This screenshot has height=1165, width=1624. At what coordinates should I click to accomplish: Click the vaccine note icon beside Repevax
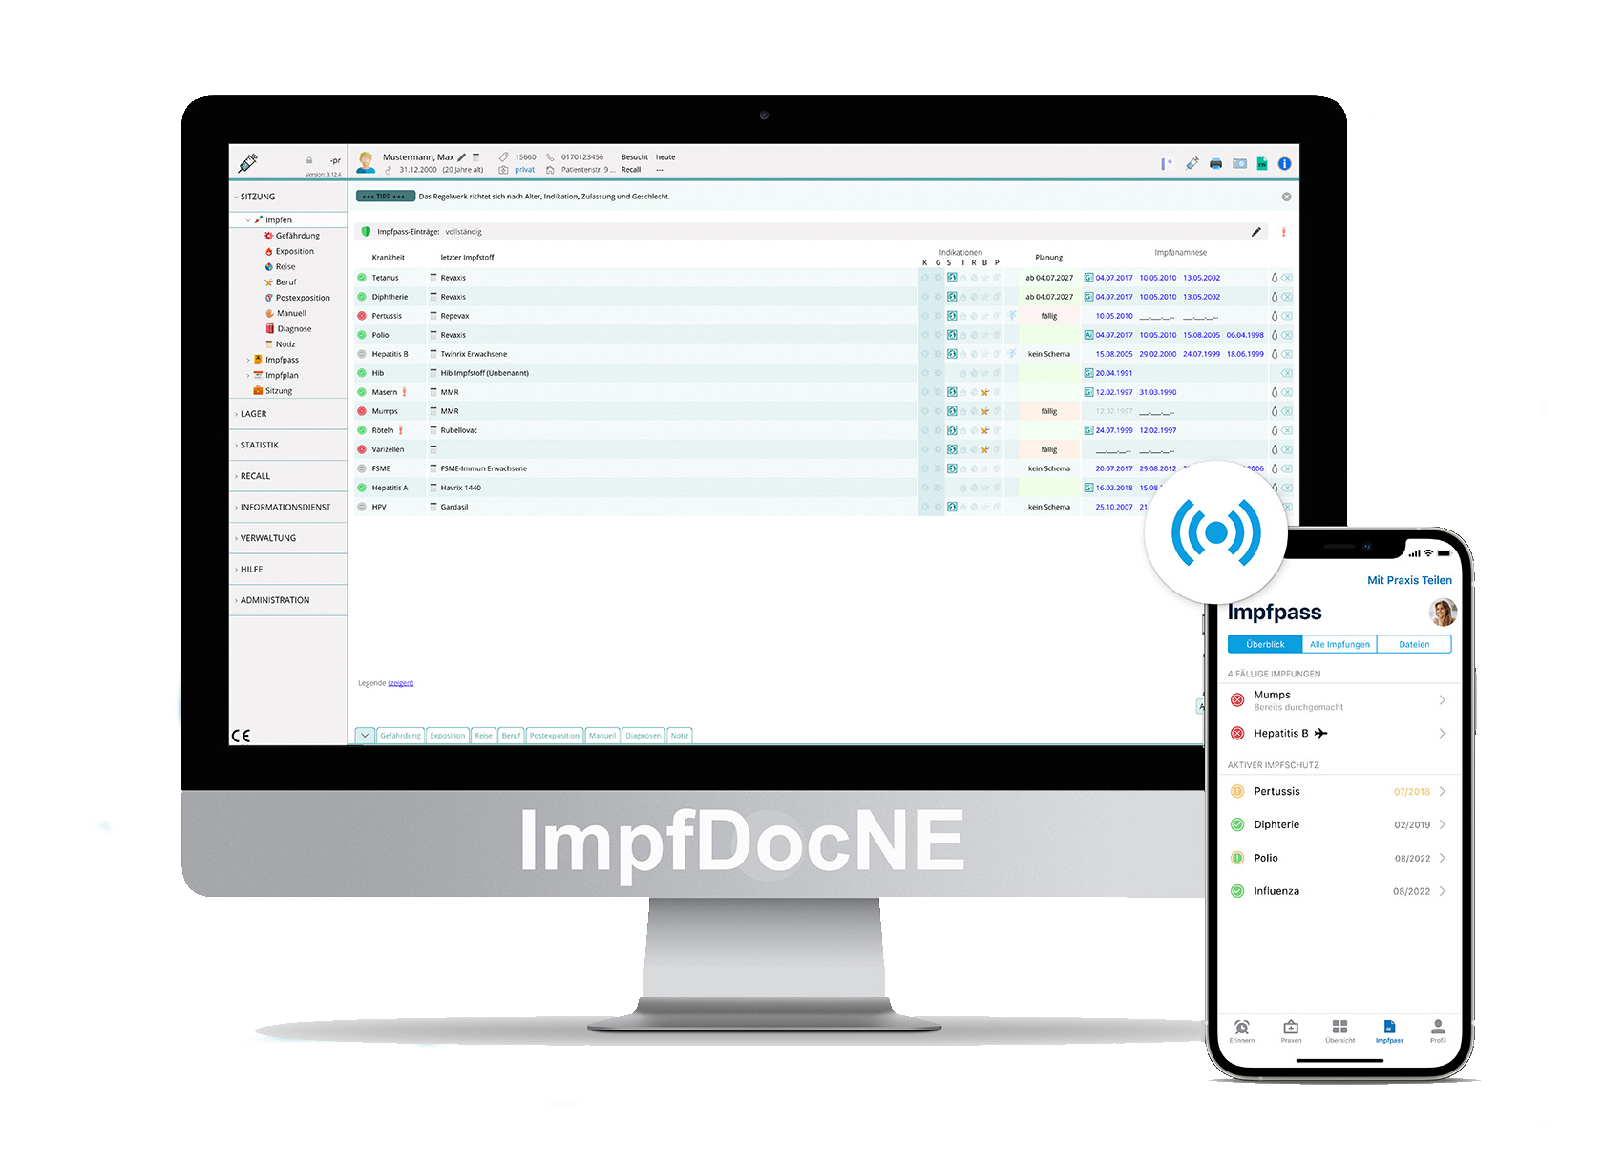(433, 316)
